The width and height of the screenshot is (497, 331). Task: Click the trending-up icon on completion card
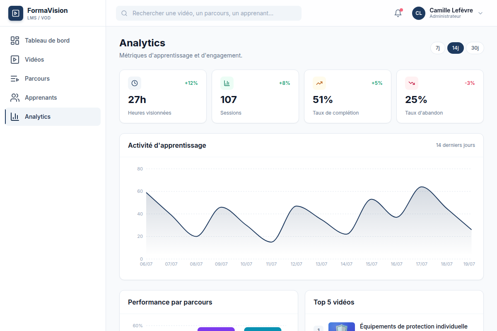319,83
